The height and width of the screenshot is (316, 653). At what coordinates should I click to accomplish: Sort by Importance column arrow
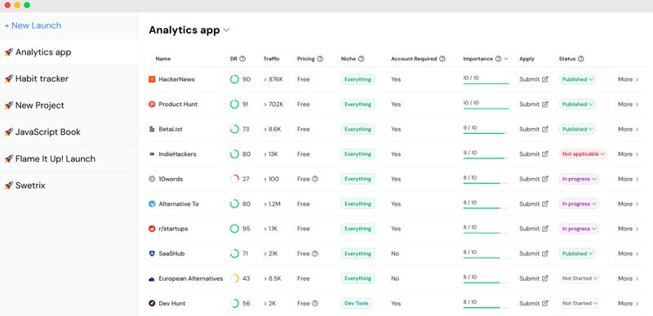[x=506, y=59]
